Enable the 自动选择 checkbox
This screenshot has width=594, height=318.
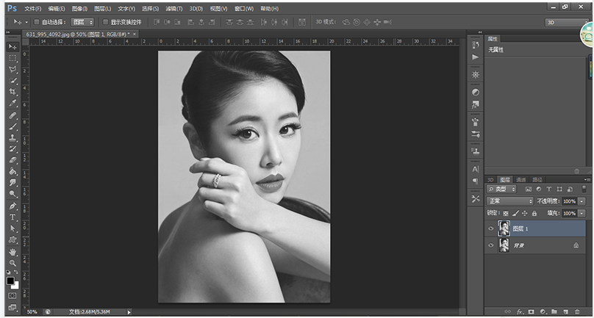(37, 22)
